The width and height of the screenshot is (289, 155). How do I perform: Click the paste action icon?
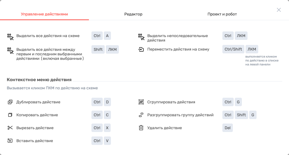(x=10, y=141)
